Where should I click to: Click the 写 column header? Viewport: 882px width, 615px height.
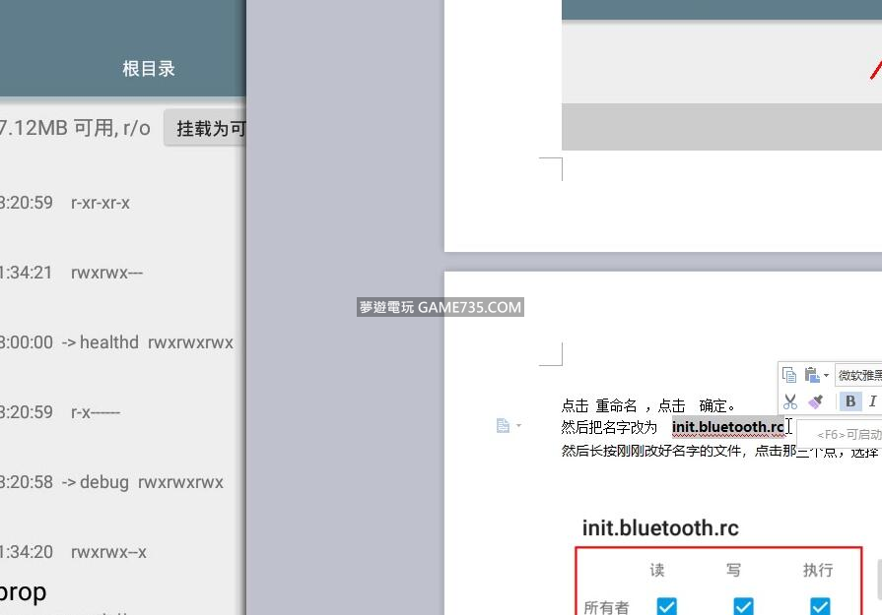(x=733, y=570)
